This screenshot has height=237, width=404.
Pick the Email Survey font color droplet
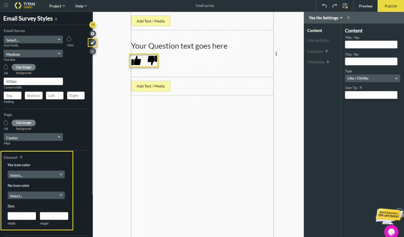point(69,39)
